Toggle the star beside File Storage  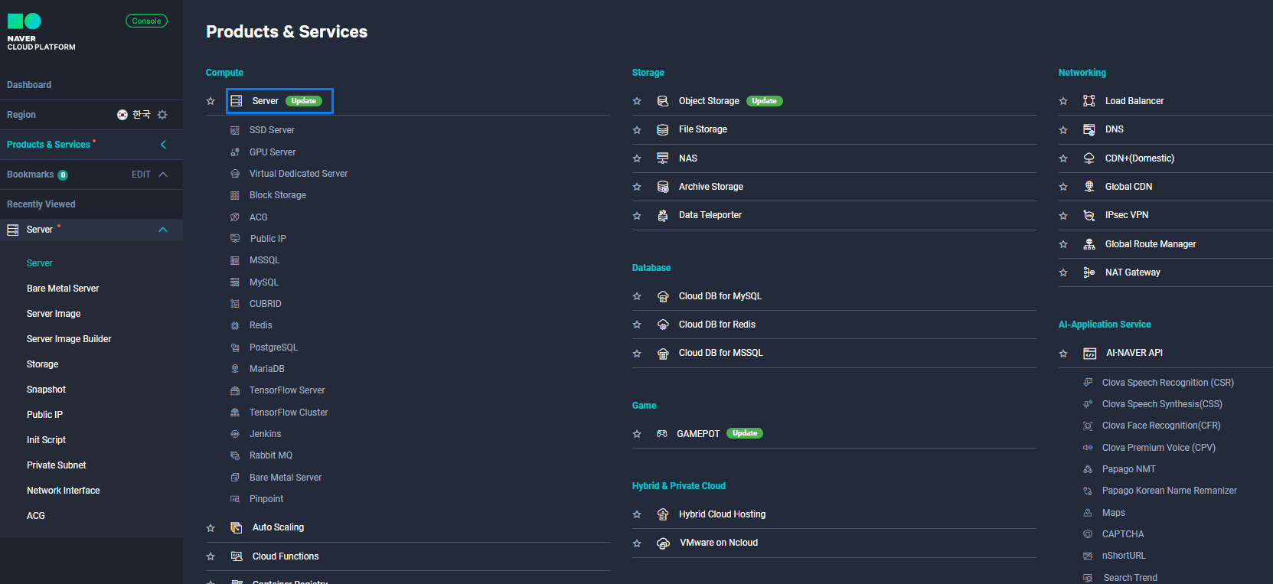pos(637,130)
